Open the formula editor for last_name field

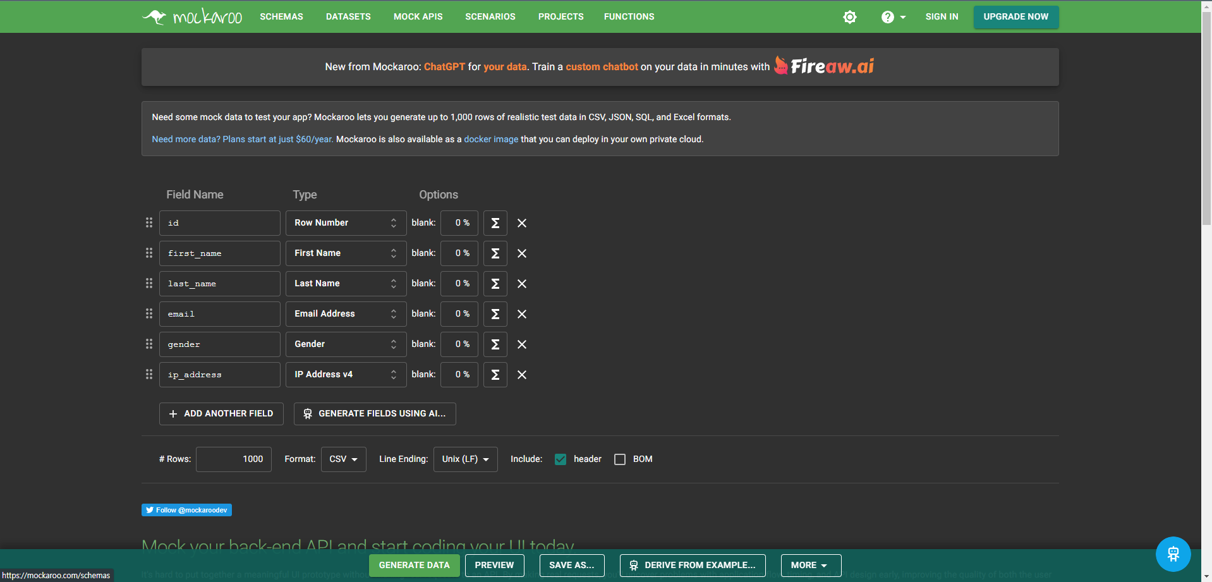[495, 284]
